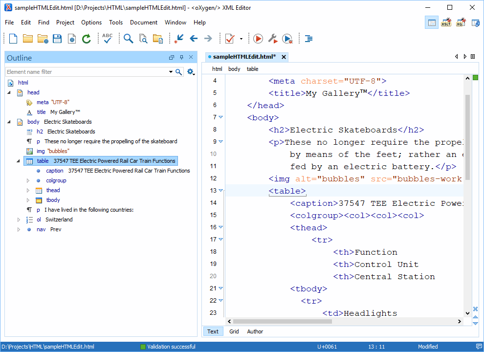Switch to XSLT debugger perspective
Screen dimensions: 484x352
point(446,22)
